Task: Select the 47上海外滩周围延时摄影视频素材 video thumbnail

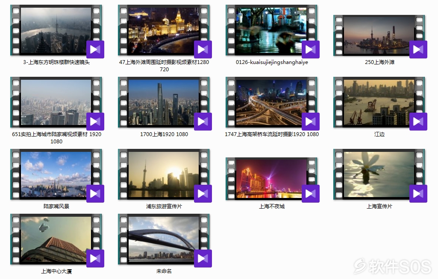Action: click(x=164, y=30)
